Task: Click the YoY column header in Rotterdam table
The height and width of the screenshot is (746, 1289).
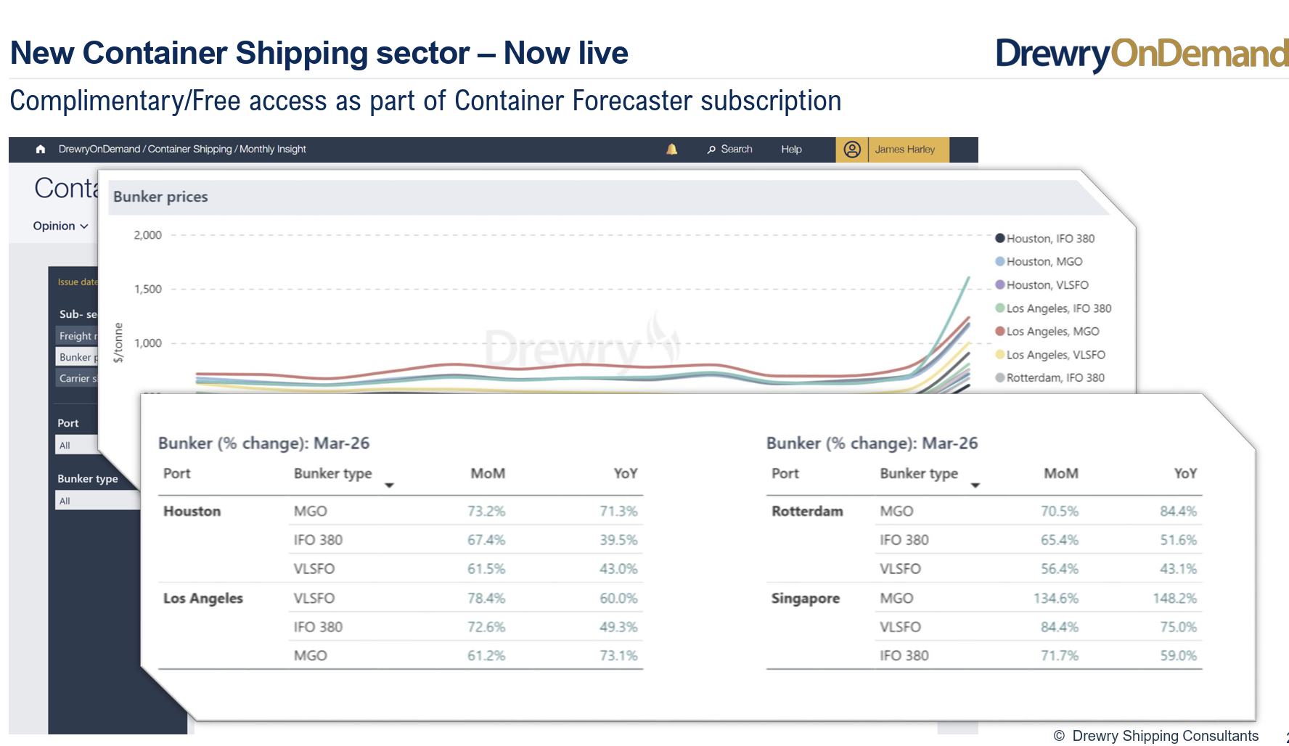Action: 1184,474
